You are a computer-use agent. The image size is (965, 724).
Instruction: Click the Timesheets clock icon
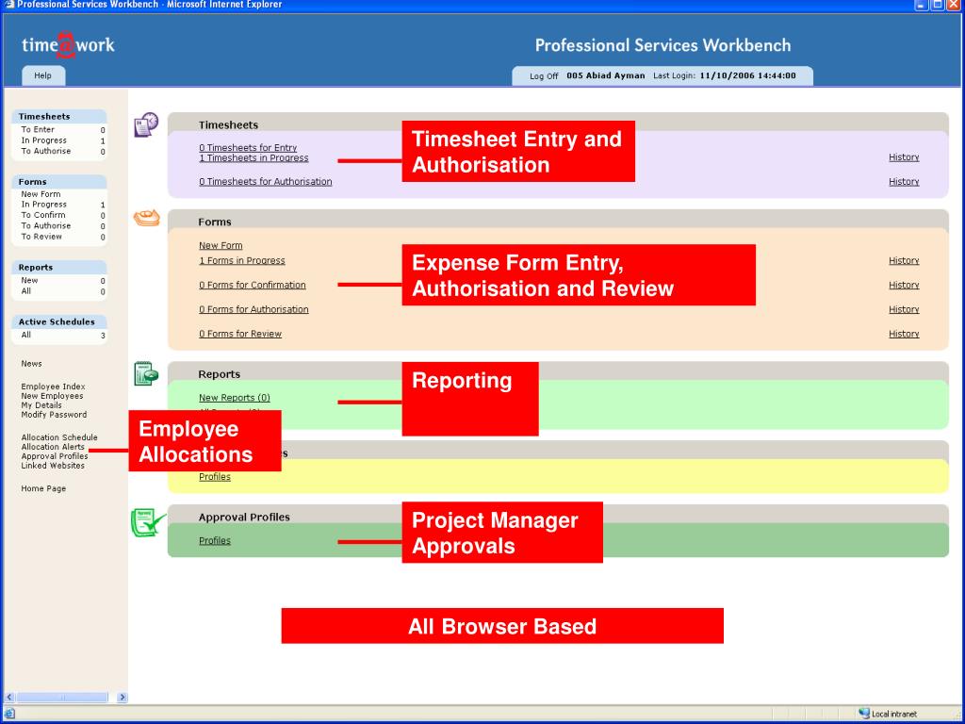point(146,125)
